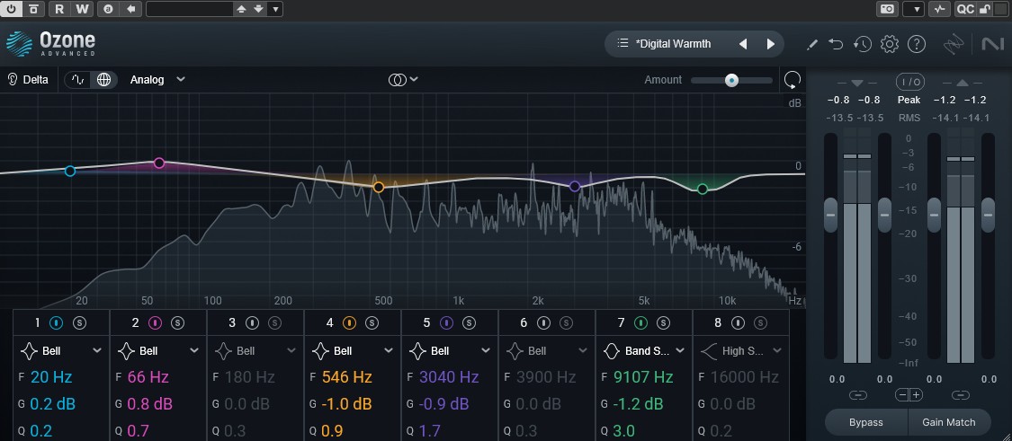Click the Bypass button
The image size is (1012, 441).
click(866, 422)
